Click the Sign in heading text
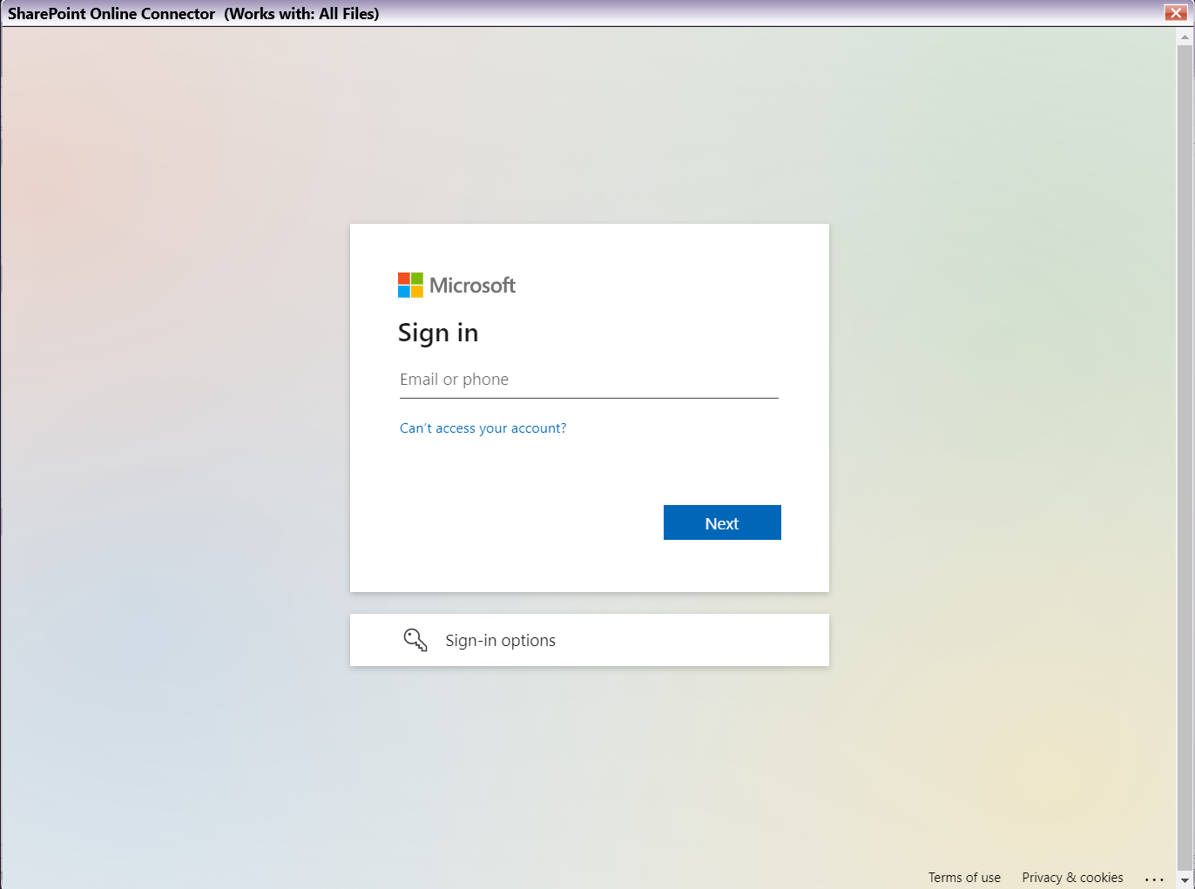The width and height of the screenshot is (1195, 889). [438, 333]
